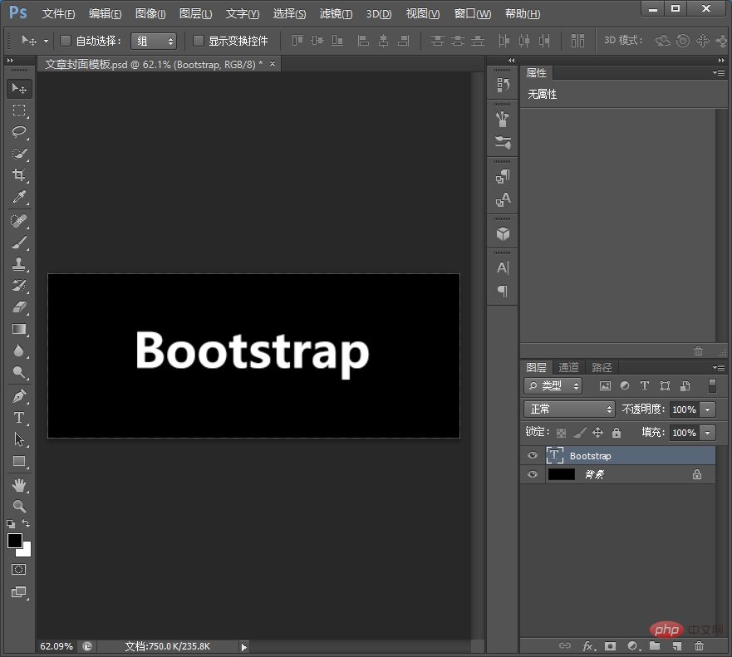
Task: Click the background layer thumbnail
Action: pos(561,474)
